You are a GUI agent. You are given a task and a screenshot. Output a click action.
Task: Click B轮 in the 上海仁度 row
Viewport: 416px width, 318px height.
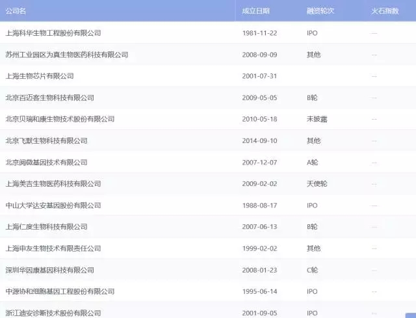312,227
